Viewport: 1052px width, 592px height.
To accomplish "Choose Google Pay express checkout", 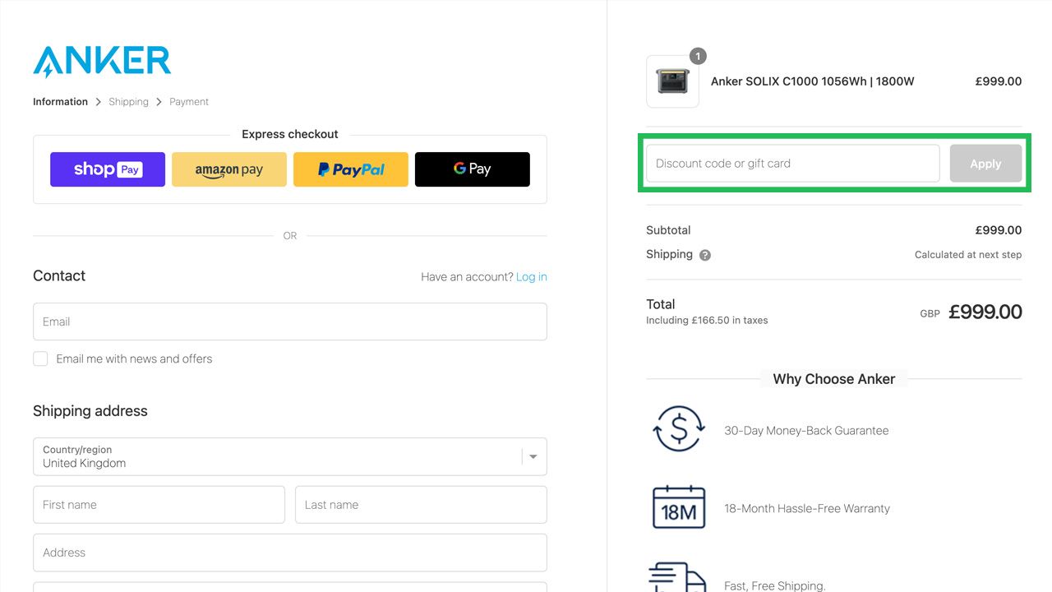I will coord(473,169).
